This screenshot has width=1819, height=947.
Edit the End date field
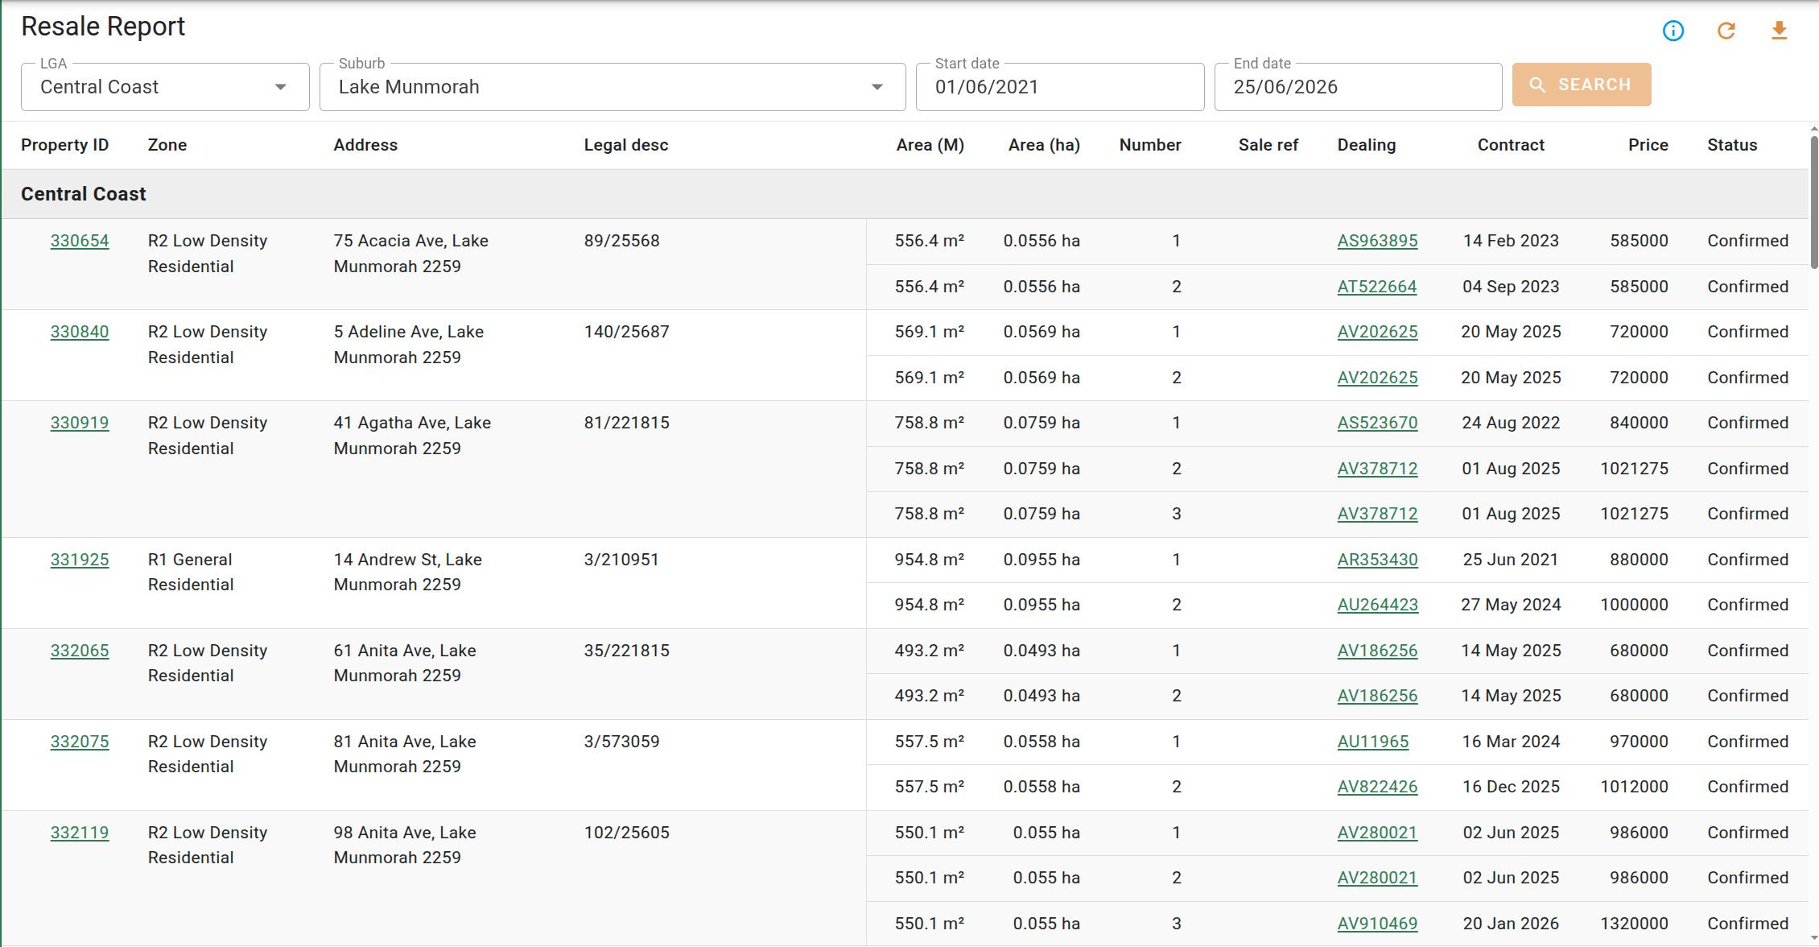(1358, 87)
